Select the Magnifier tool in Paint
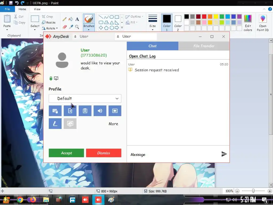Screen dimensions: 273x205 pyautogui.click(x=77, y=27)
